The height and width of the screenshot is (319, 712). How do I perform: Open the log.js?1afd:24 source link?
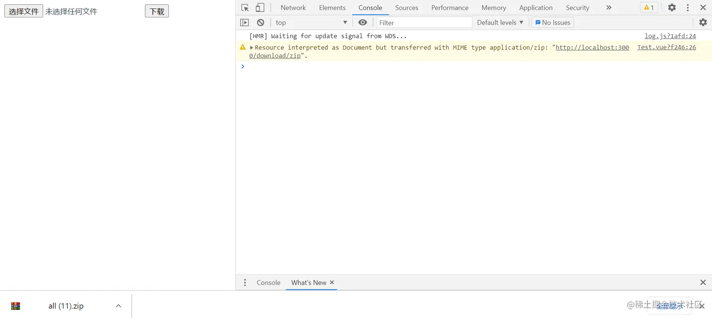[670, 36]
